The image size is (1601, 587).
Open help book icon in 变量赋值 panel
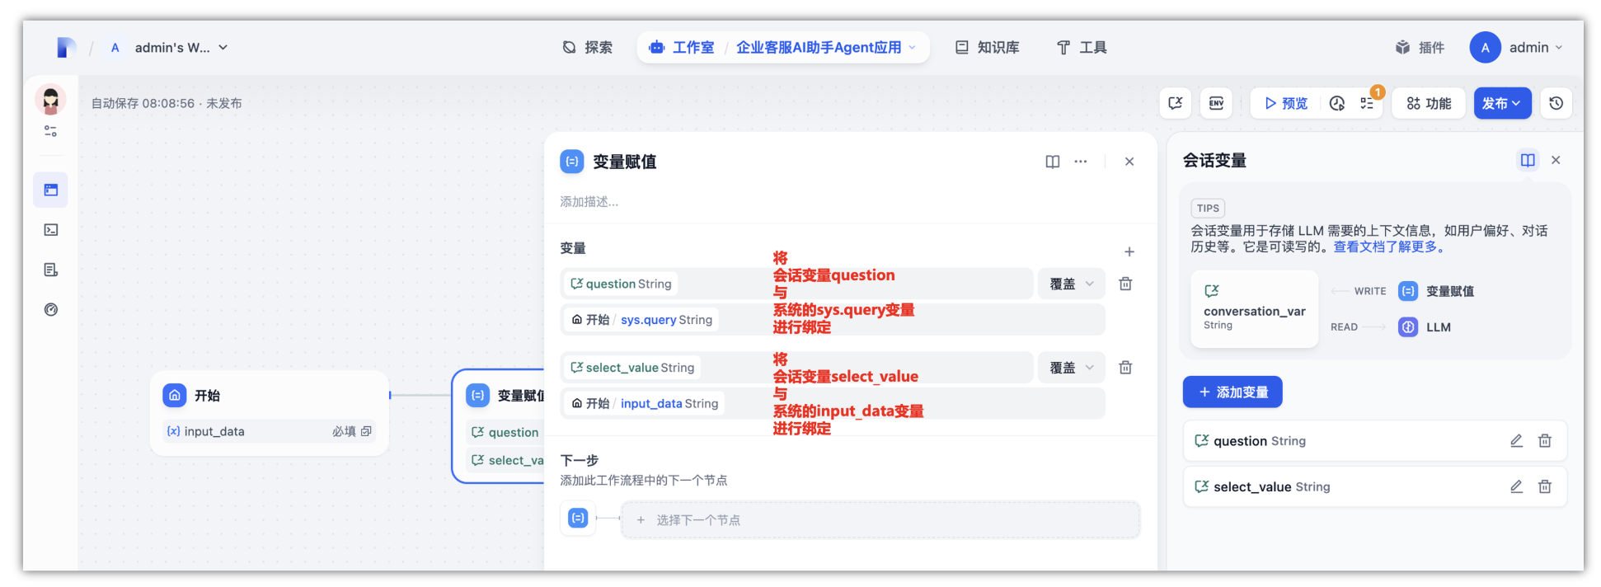(x=1053, y=162)
